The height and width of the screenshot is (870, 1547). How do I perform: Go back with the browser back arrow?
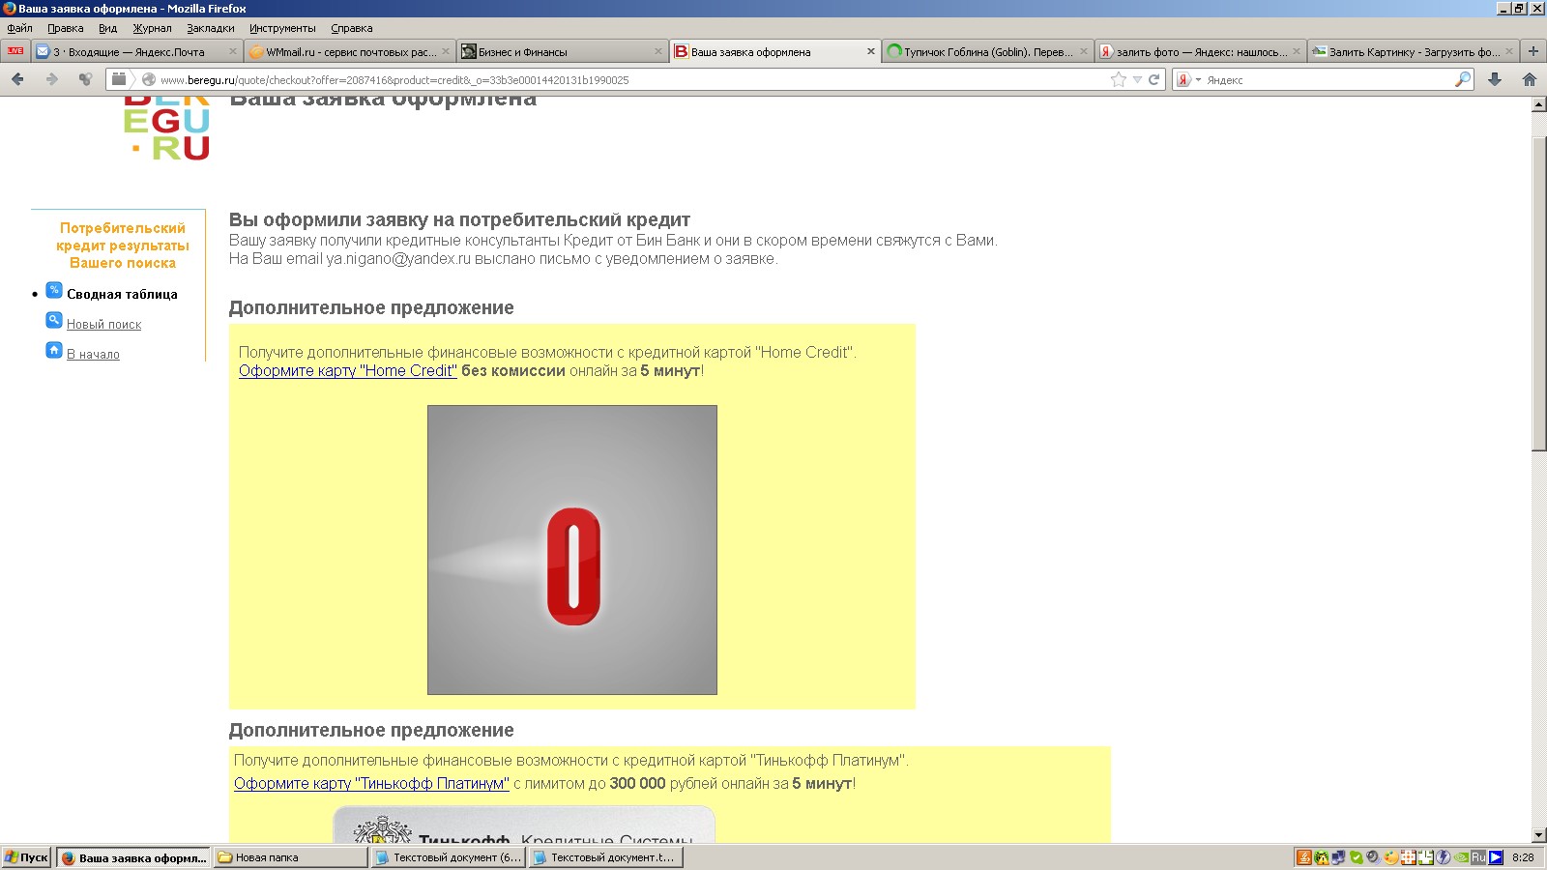17,79
